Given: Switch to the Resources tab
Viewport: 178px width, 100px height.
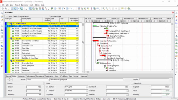Looking at the screenshot, I should 21,76.
